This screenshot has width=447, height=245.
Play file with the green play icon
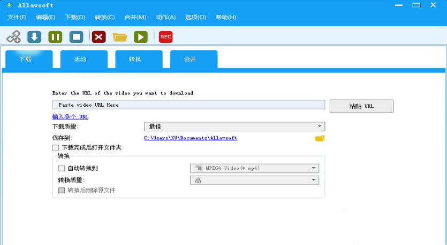(141, 37)
